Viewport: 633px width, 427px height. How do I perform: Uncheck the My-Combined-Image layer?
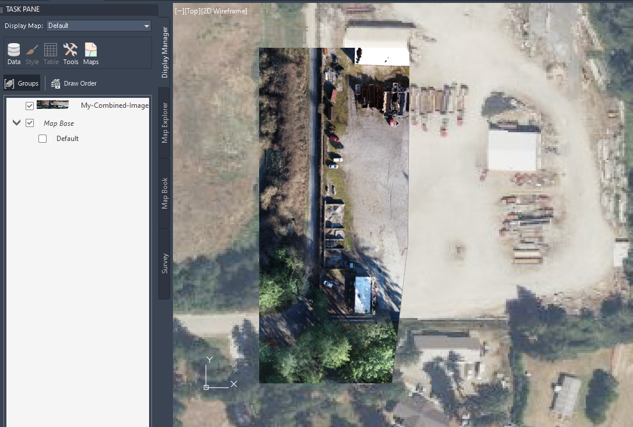coord(29,105)
